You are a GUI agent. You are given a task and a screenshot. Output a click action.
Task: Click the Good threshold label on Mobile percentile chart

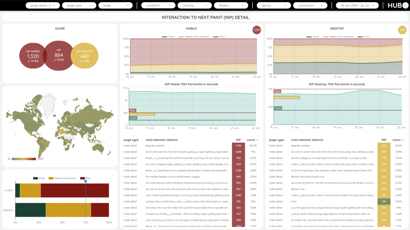[132, 118]
